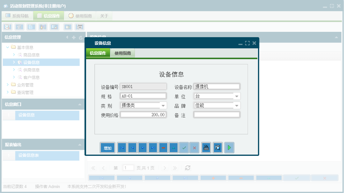Click the refresh icon below the record pager

(187, 168)
